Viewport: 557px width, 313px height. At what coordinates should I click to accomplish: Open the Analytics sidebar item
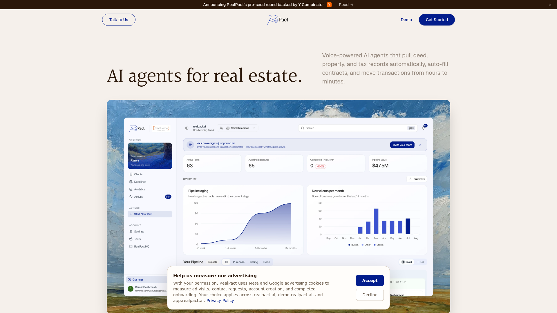[x=150, y=189]
